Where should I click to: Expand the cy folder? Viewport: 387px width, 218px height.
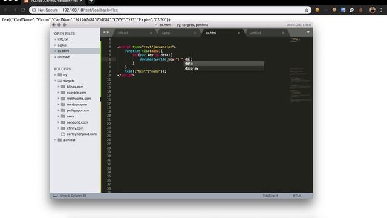click(x=55, y=74)
